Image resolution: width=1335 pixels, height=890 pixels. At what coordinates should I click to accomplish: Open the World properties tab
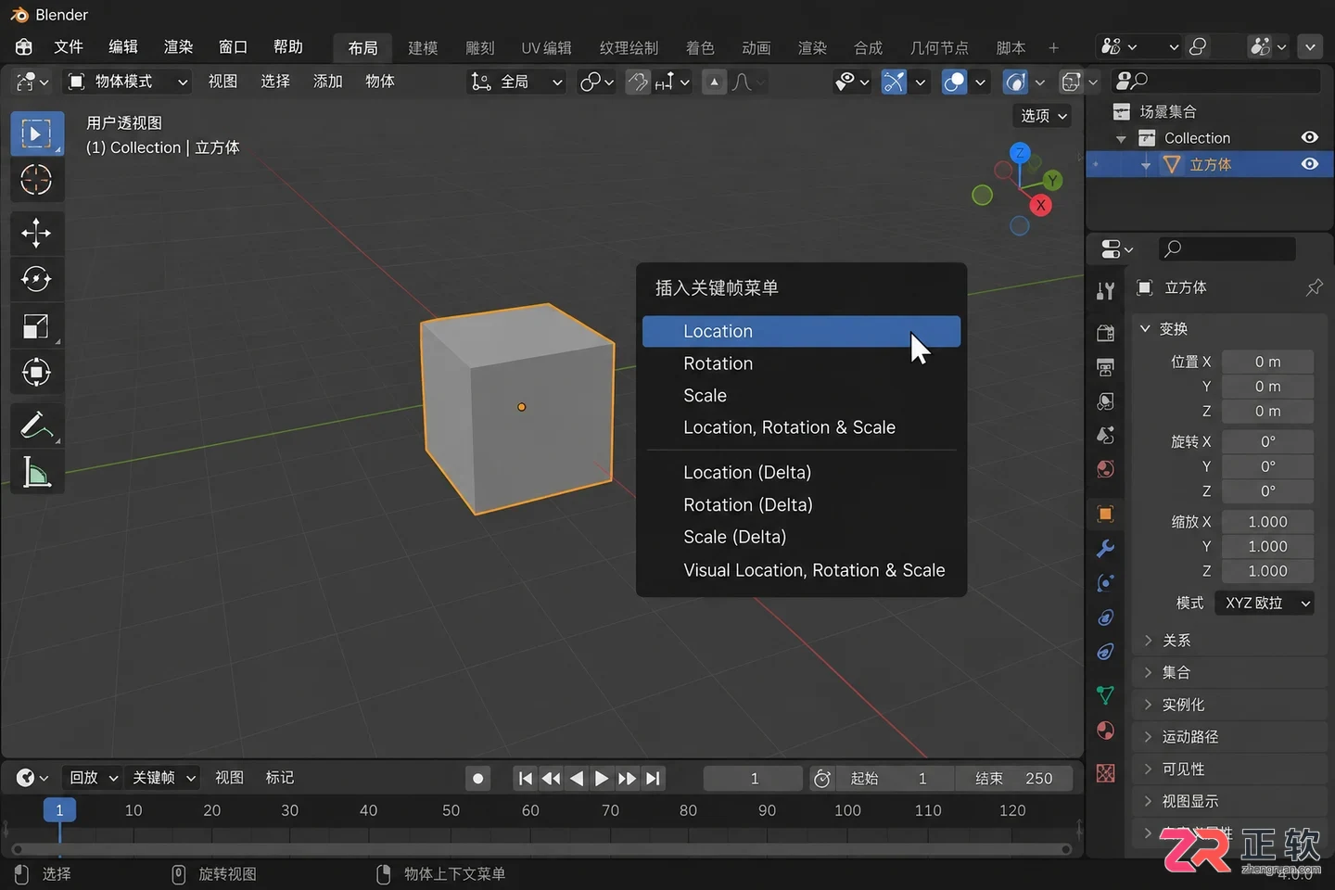(x=1105, y=469)
